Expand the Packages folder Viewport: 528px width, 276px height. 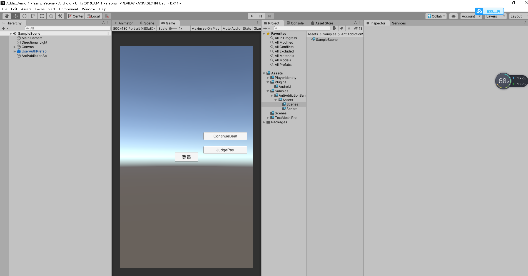point(264,122)
